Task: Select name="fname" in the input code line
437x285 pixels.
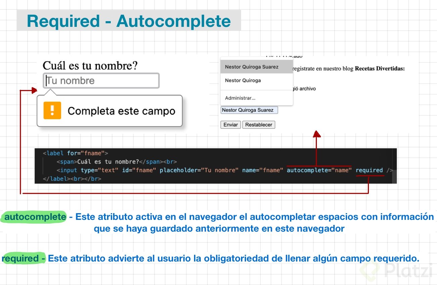Action: 262,170
